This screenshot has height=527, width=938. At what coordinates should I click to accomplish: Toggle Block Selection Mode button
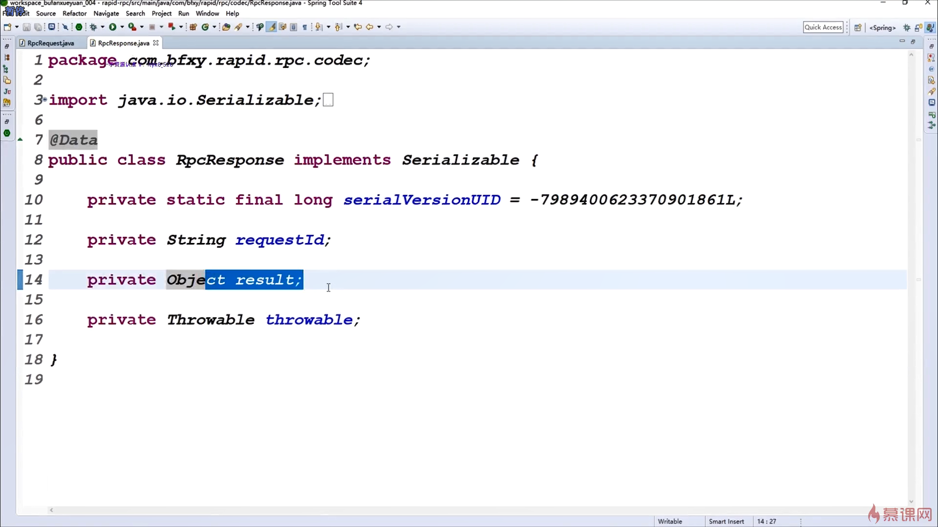[x=294, y=27]
